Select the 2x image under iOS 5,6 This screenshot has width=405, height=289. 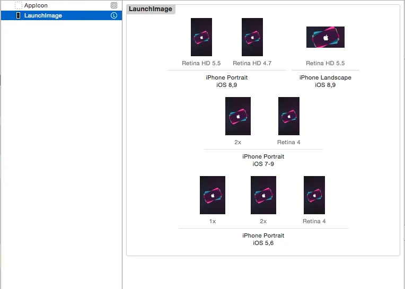[x=263, y=195]
